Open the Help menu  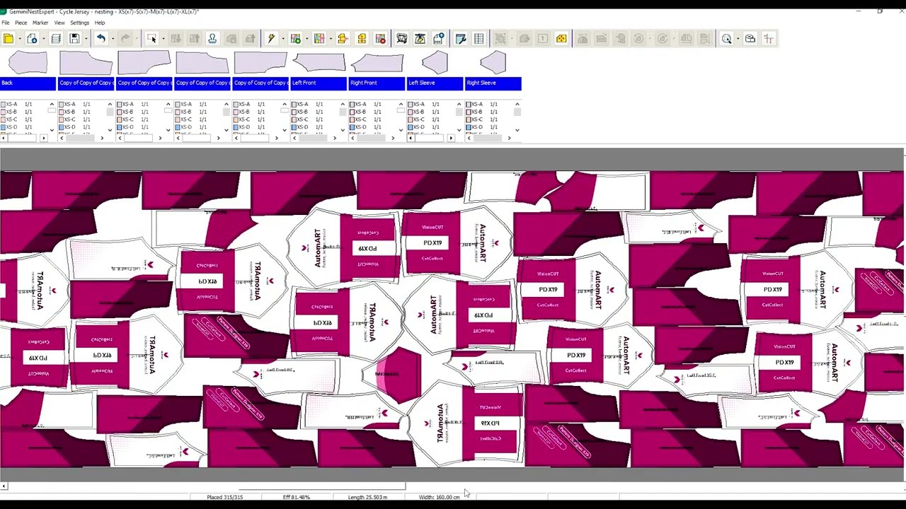tap(100, 23)
